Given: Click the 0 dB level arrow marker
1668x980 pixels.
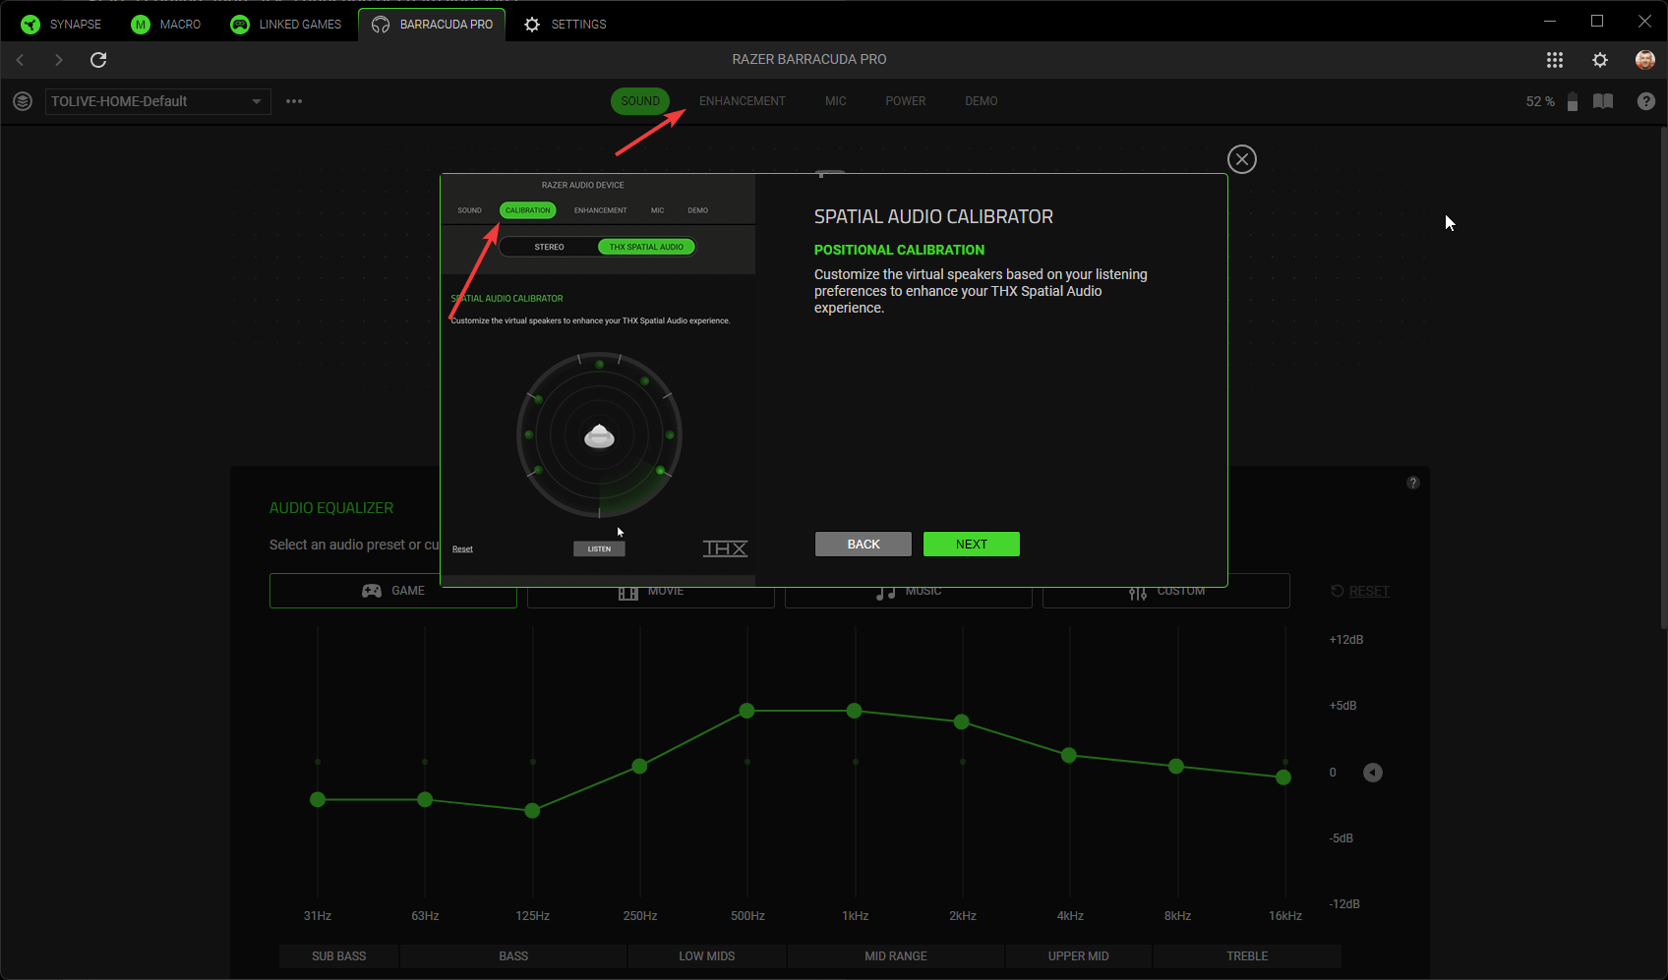Looking at the screenshot, I should coord(1373,773).
